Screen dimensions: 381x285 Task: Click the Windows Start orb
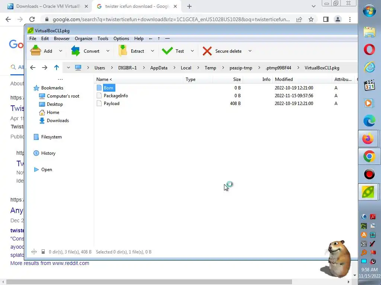tap(369, 11)
